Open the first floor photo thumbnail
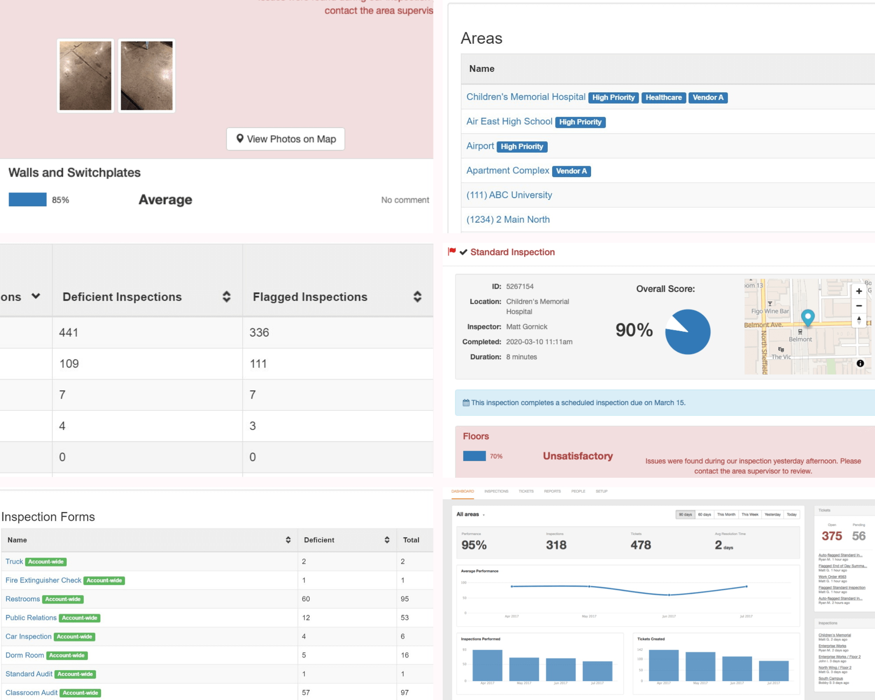 (x=85, y=75)
